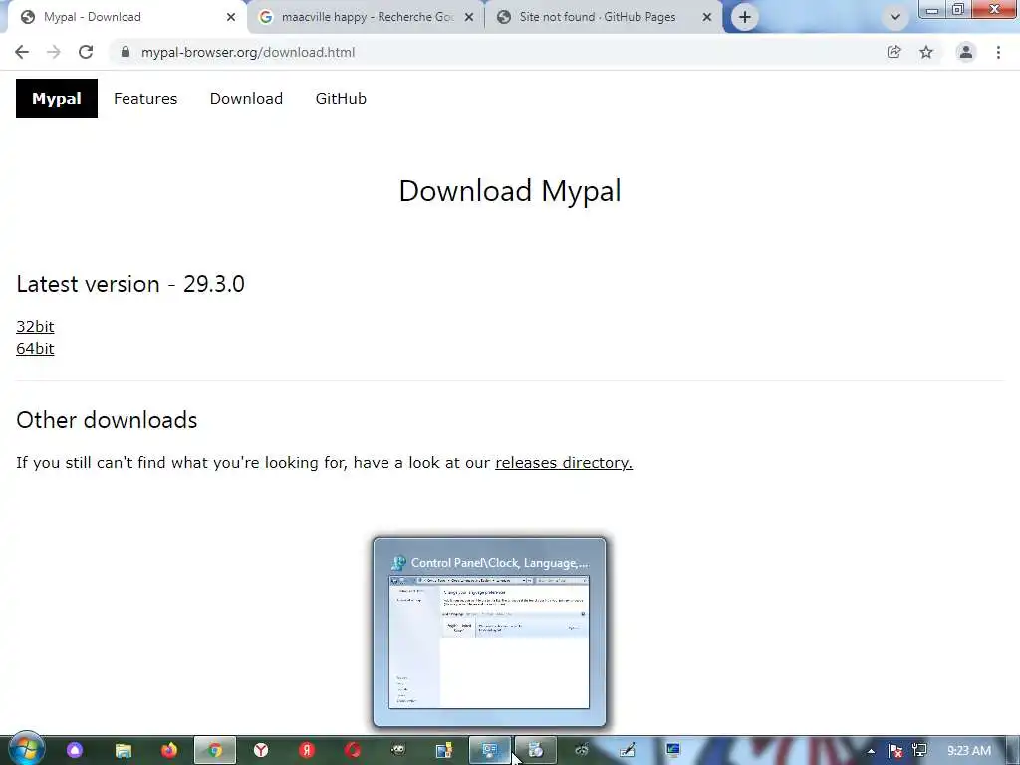The image size is (1020, 765).
Task: Select the 'Other downloads' heading
Action: [x=107, y=420]
